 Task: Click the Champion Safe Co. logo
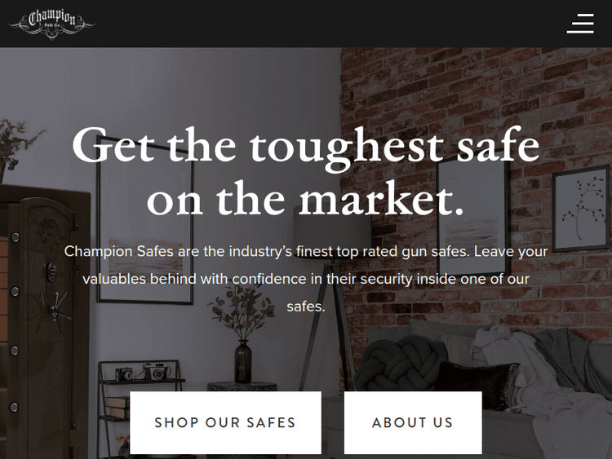51,24
